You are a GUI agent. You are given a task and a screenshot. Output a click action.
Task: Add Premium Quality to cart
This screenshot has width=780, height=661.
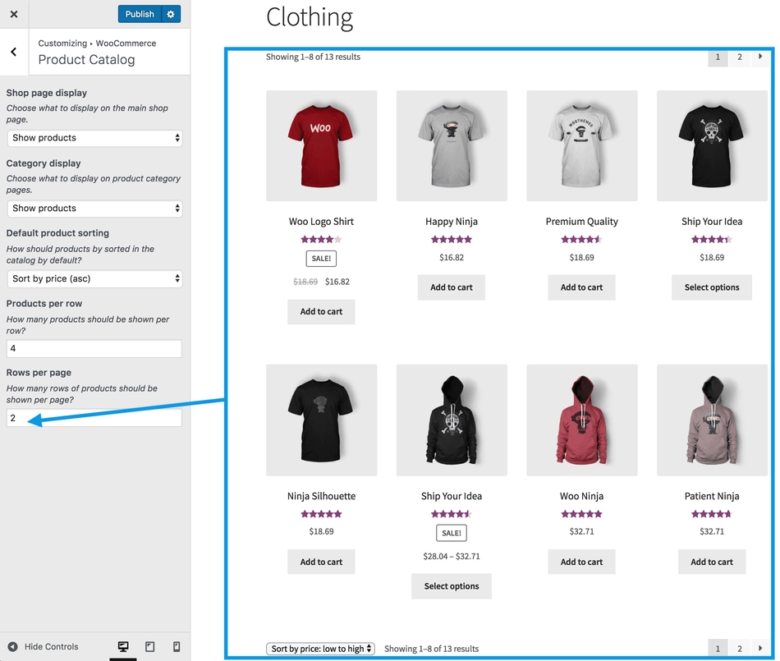(581, 287)
